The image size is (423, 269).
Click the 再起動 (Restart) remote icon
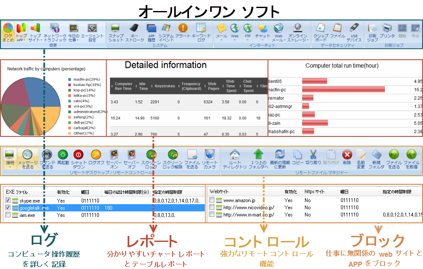[63, 158]
